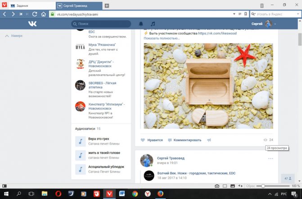Toggle the Vivaldi side panel

point(5,186)
